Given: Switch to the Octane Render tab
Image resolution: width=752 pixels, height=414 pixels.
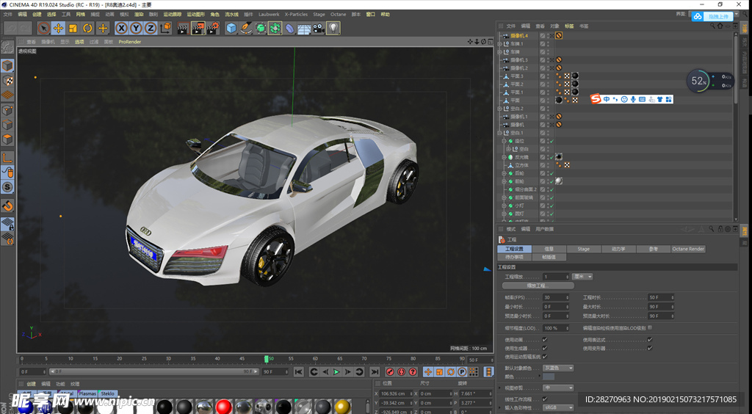Looking at the screenshot, I should tap(688, 249).
